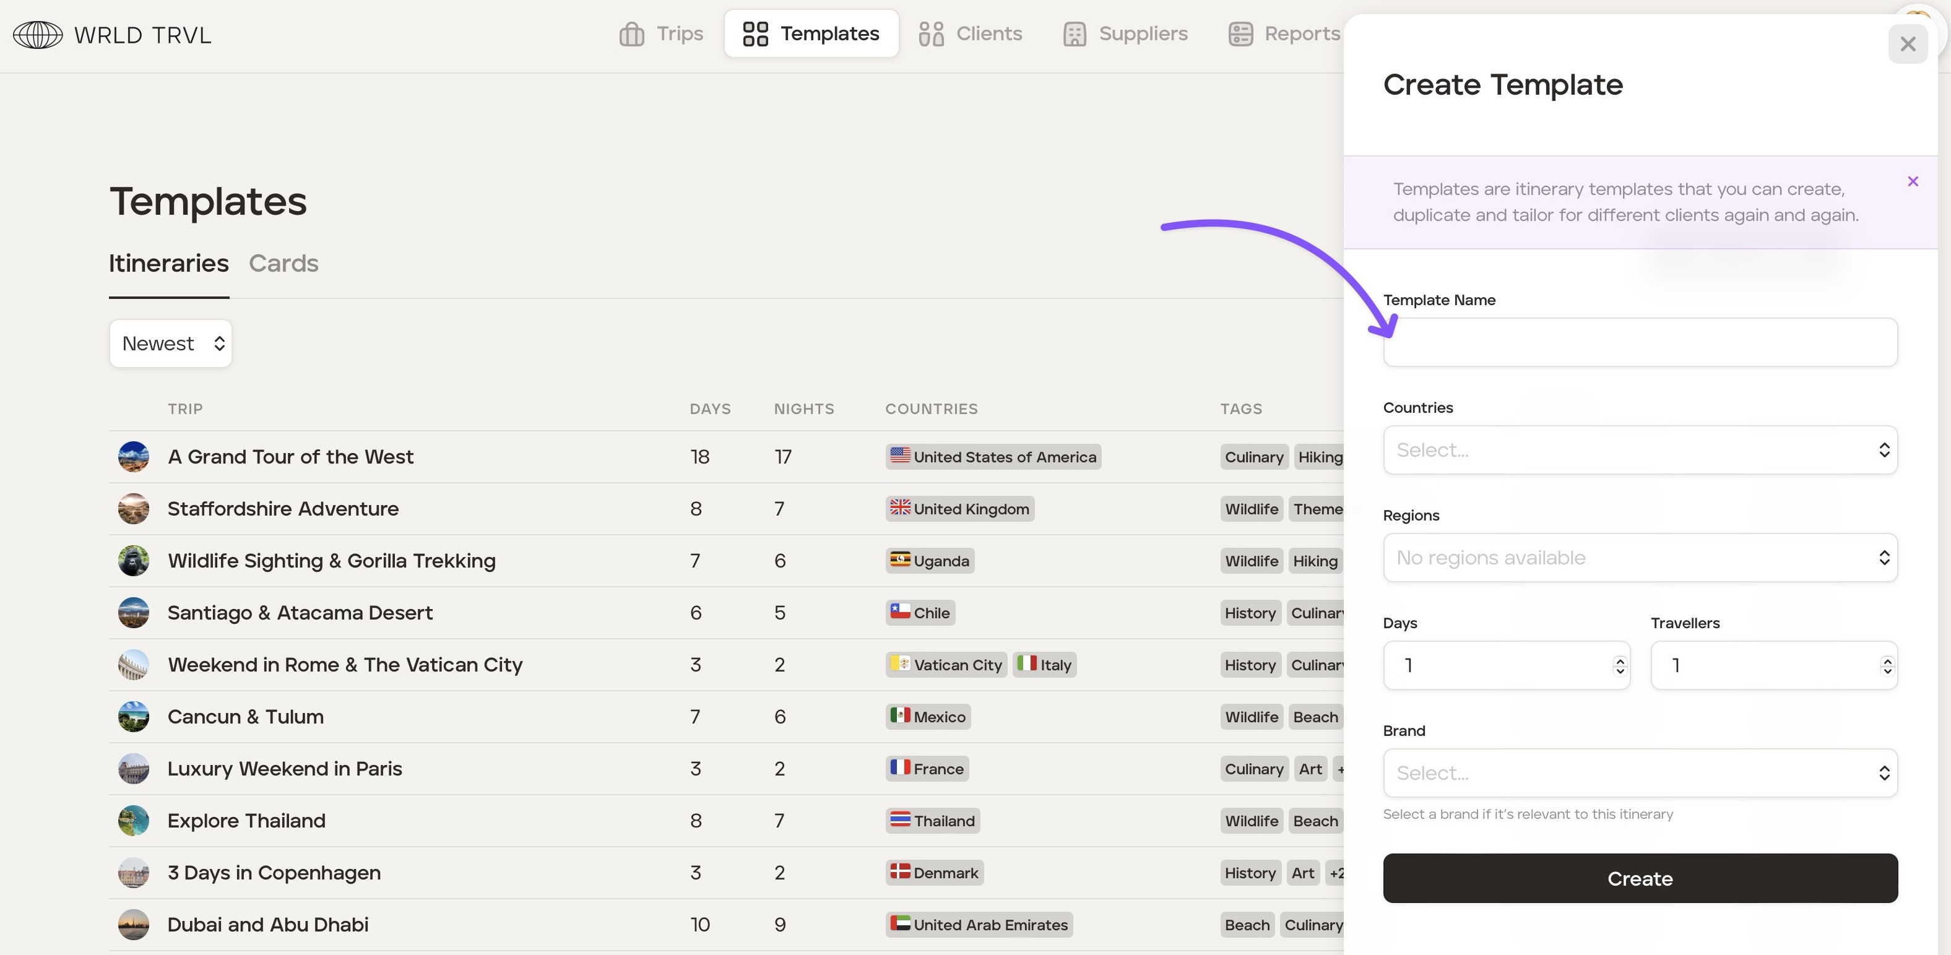Open the Luxury Weekend in Paris itinerary
Image resolution: width=1951 pixels, height=955 pixels.
tap(284, 769)
